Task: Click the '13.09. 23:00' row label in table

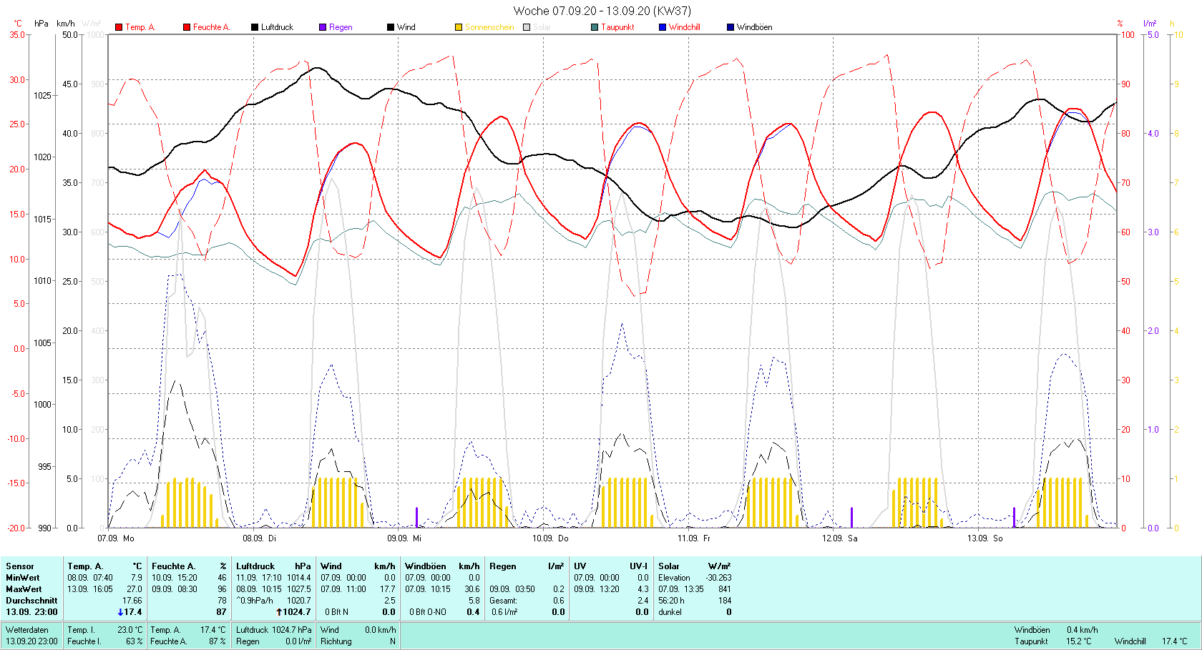Action: click(31, 612)
